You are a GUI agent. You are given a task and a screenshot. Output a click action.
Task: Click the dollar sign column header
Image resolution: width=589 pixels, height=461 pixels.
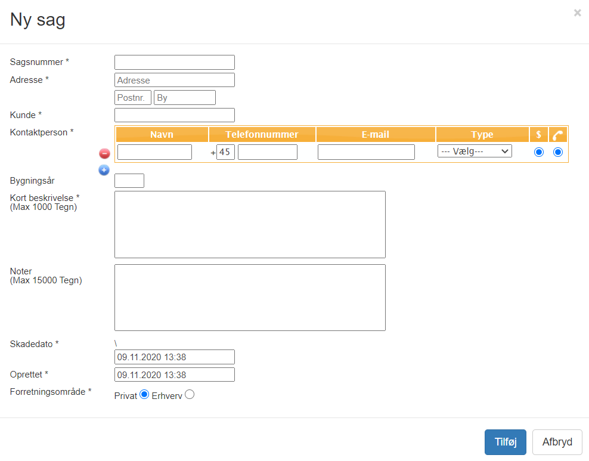538,134
